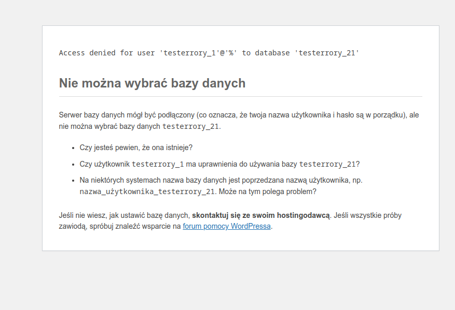
Task: Click the "Czy jesteś pewien, że ona istnieje?" item
Action: (136, 147)
